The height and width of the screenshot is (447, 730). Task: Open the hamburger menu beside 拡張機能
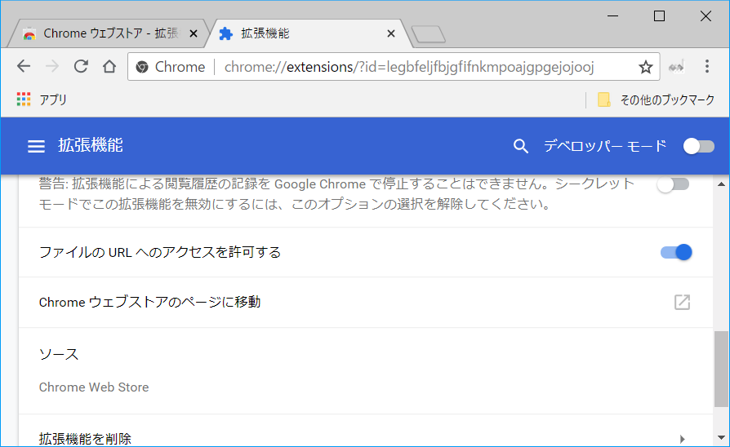click(x=36, y=146)
